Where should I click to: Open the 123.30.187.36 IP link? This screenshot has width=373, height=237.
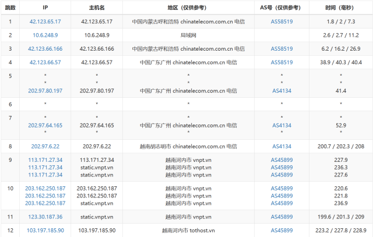tap(45, 217)
